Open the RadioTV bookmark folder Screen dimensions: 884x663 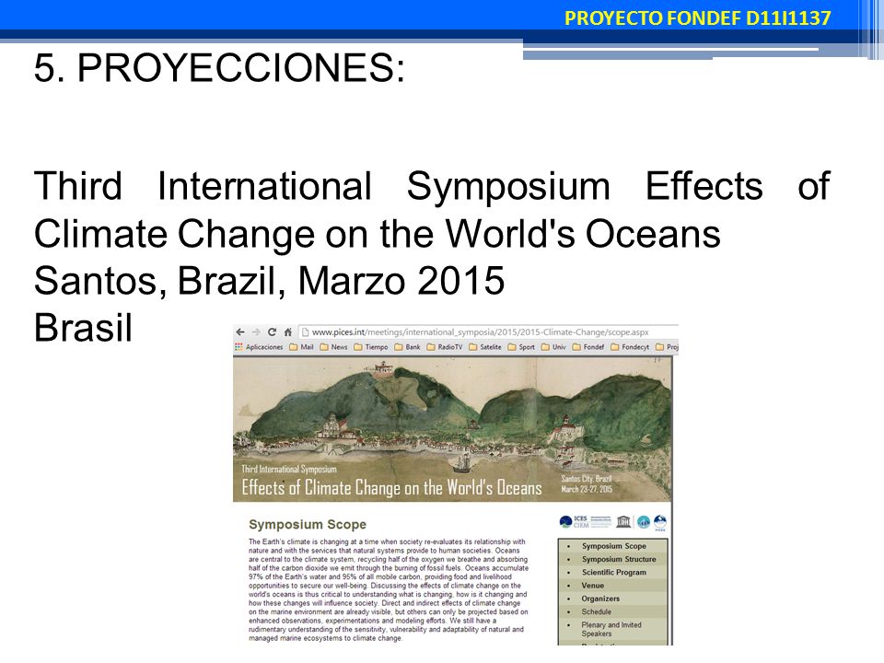click(444, 347)
